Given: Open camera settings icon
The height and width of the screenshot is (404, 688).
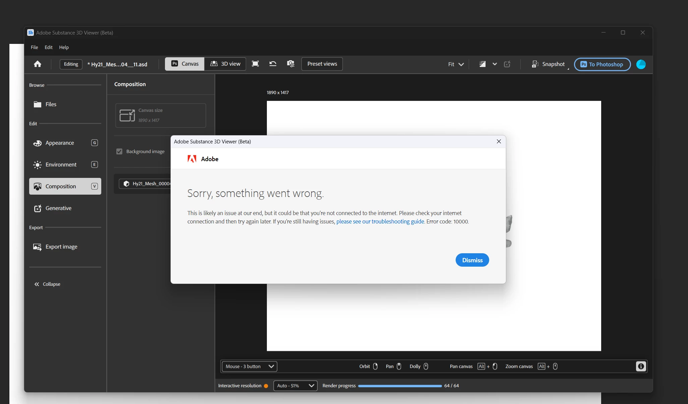Looking at the screenshot, I should pos(291,64).
